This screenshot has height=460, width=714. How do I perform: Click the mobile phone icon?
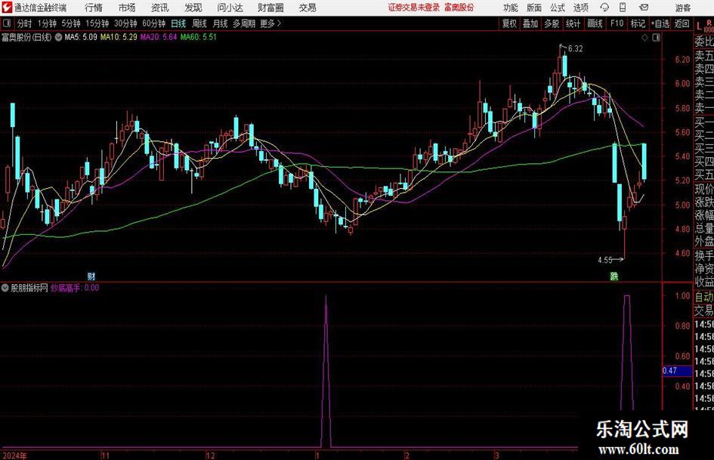click(623, 8)
